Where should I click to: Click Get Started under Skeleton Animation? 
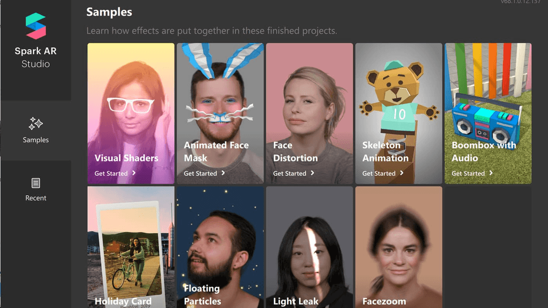[x=379, y=173]
